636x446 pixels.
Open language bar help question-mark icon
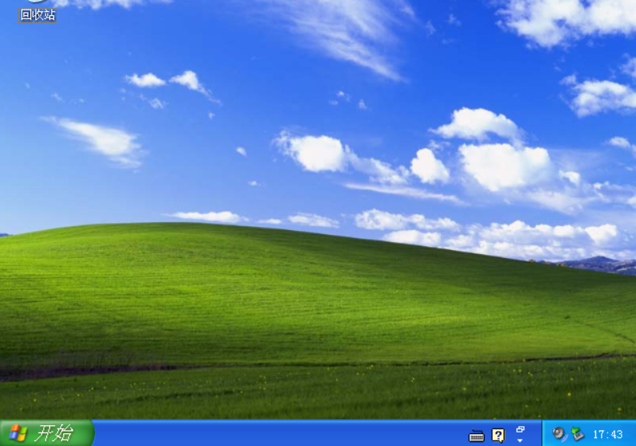498,436
